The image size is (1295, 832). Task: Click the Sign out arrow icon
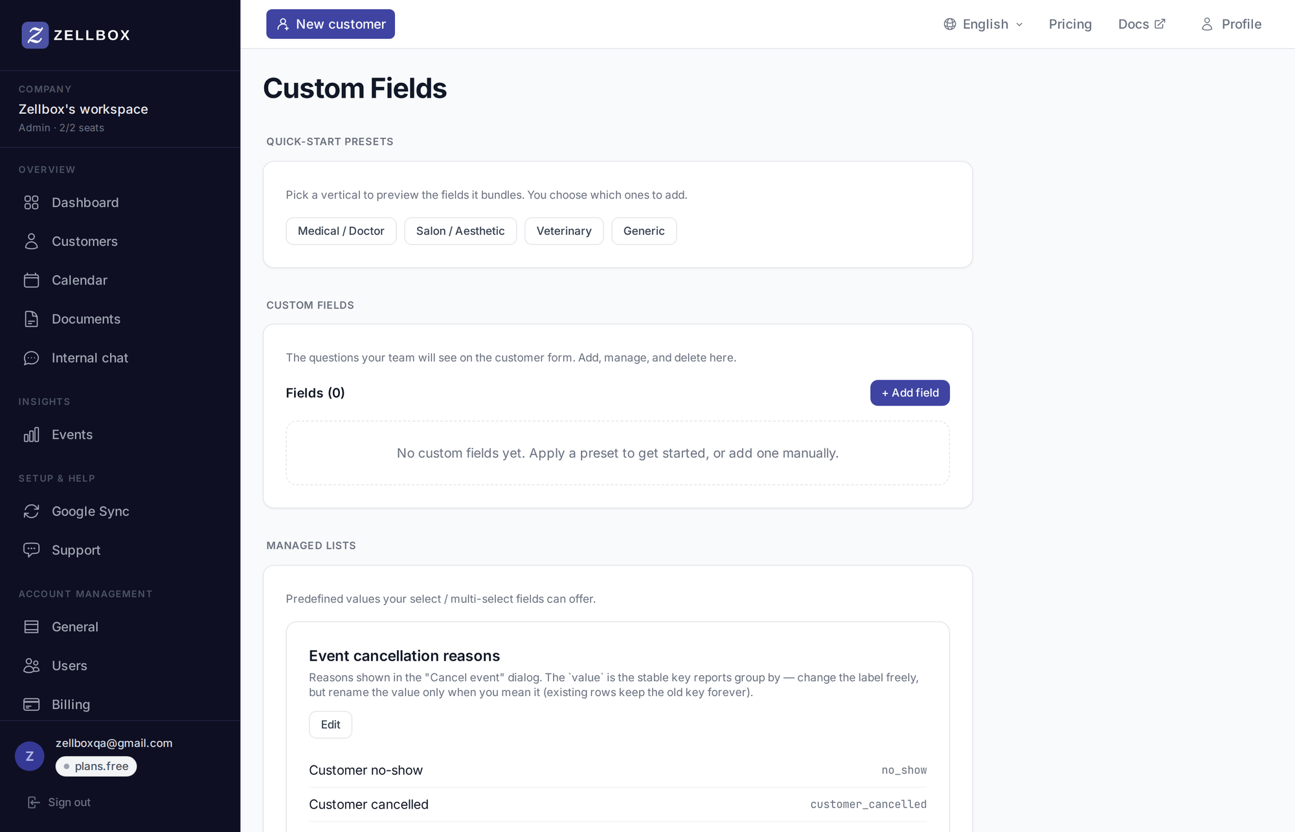point(34,802)
